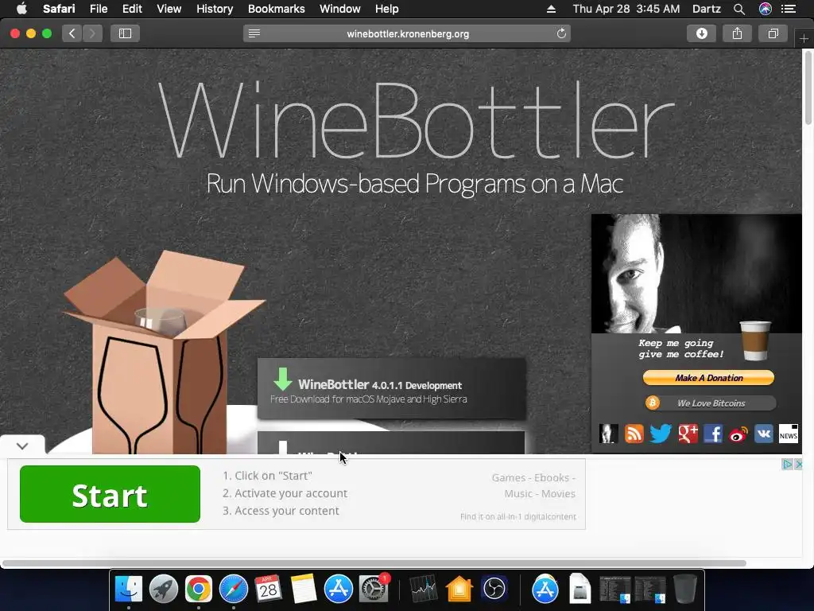Open Reader view icon in address bar
This screenshot has height=611, width=814.
point(254,33)
